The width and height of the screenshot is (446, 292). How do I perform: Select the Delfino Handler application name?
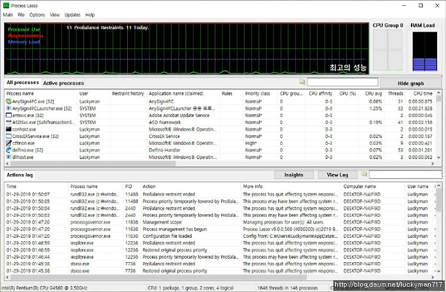(x=164, y=150)
